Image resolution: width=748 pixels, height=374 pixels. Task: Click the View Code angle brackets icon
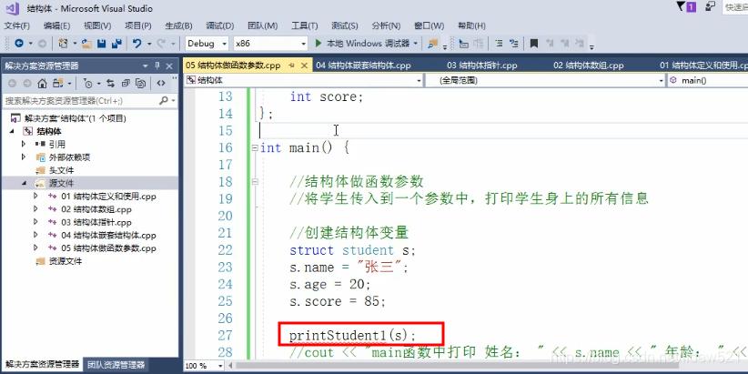coord(161,84)
